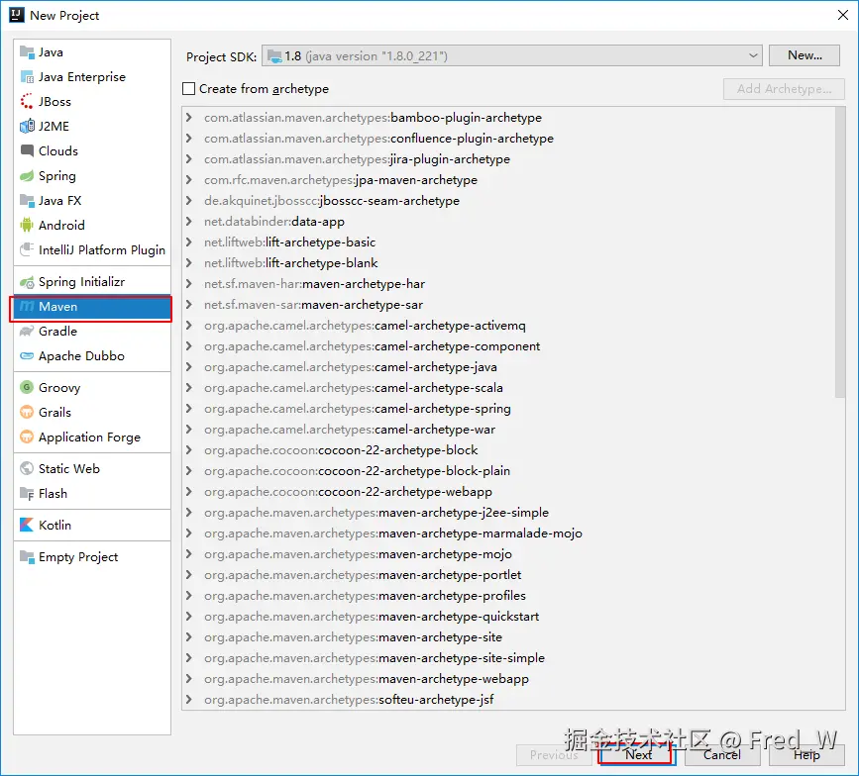859x776 pixels.
Task: Select maven-archetype-marmalade-mojo row text
Action: coord(392,533)
